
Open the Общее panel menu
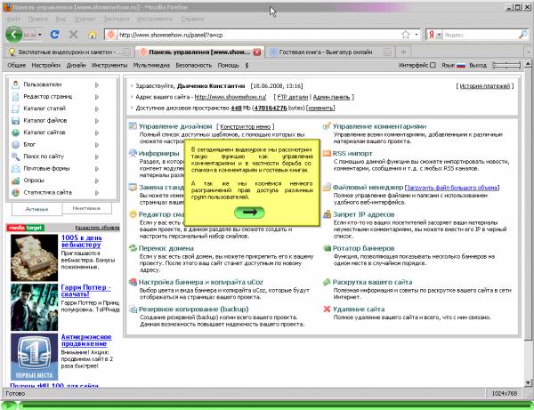pyautogui.click(x=17, y=65)
